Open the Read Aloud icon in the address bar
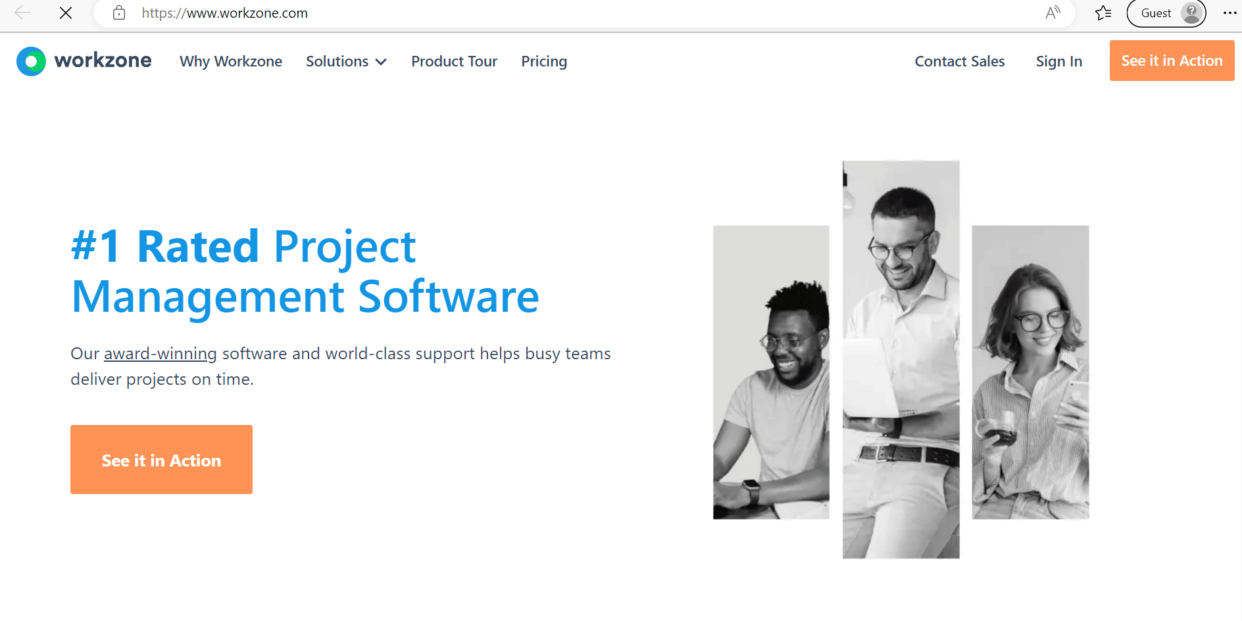The height and width of the screenshot is (621, 1242). coord(1053,12)
